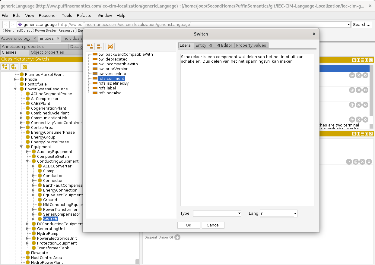
Task: Open the ontology selector dropdown arrow
Action: pyautogui.click(x=348, y=25)
